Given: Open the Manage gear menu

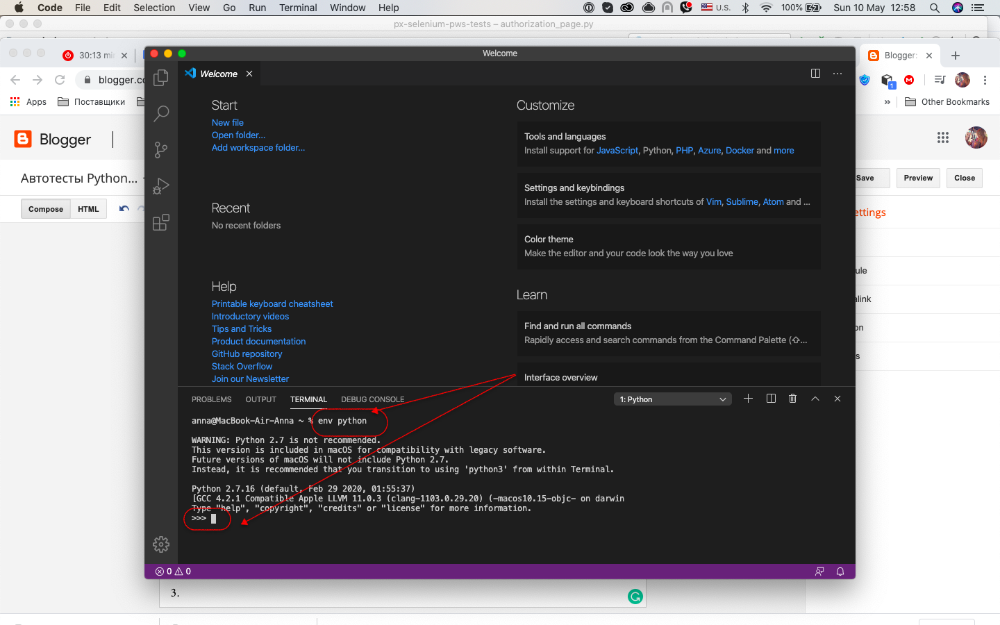Looking at the screenshot, I should click(x=161, y=544).
